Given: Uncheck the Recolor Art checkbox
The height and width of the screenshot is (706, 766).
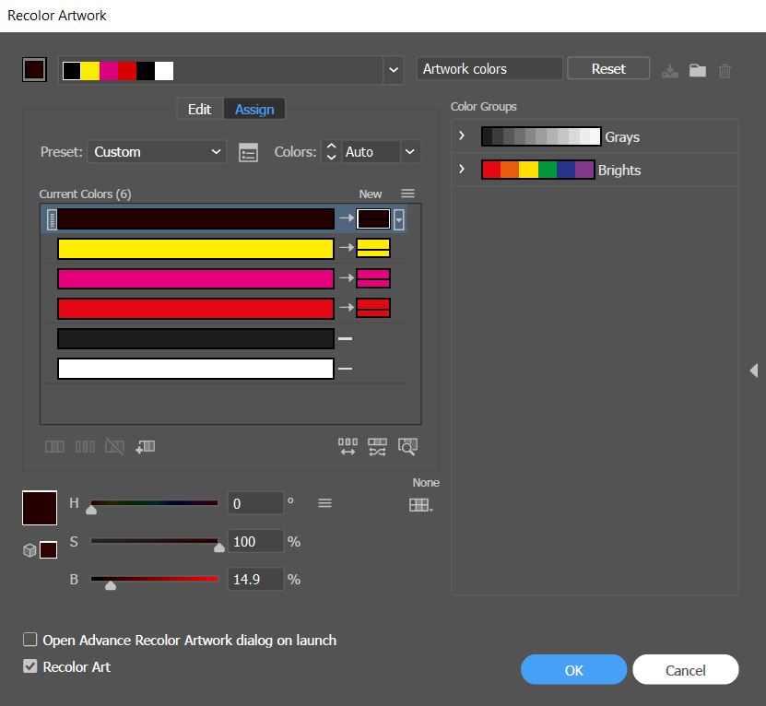Looking at the screenshot, I should (x=29, y=666).
